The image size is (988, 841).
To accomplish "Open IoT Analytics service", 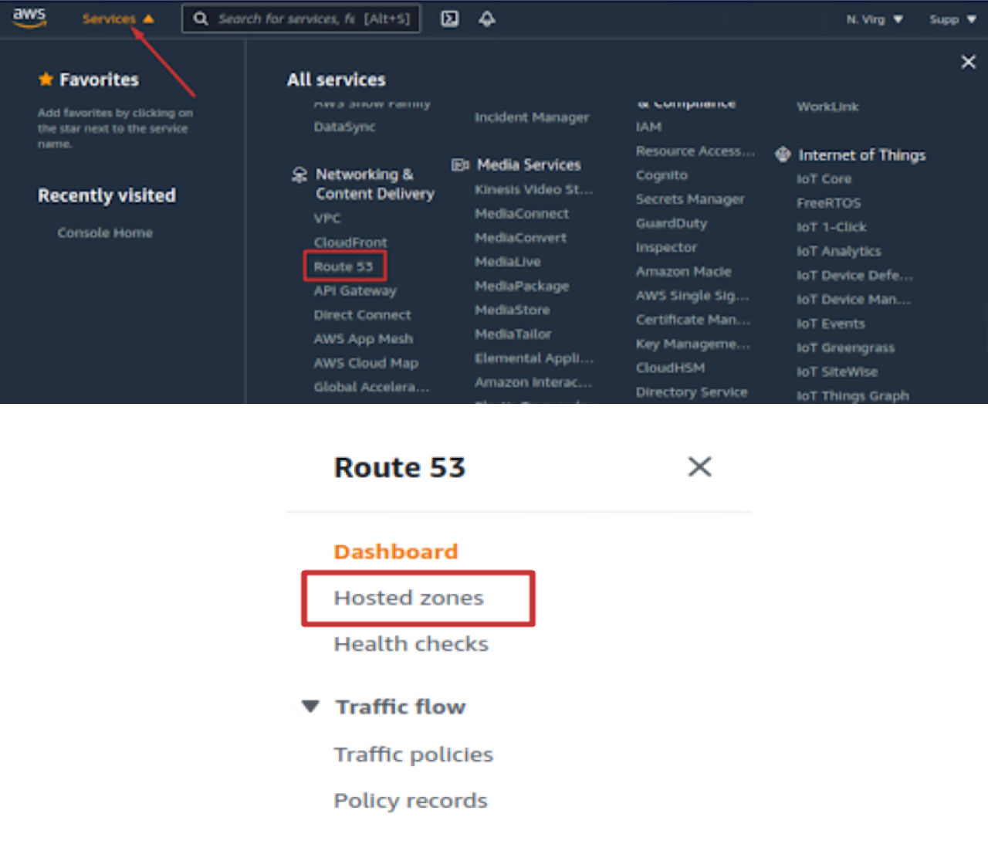I will 838,251.
